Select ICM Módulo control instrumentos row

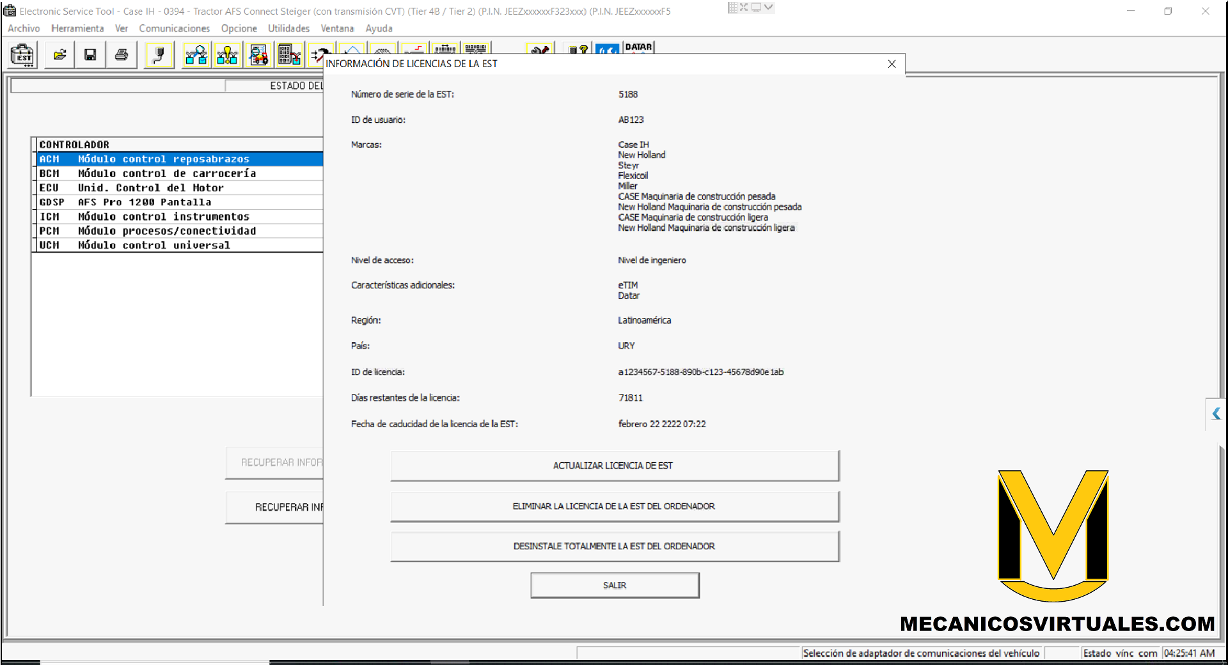tap(180, 217)
